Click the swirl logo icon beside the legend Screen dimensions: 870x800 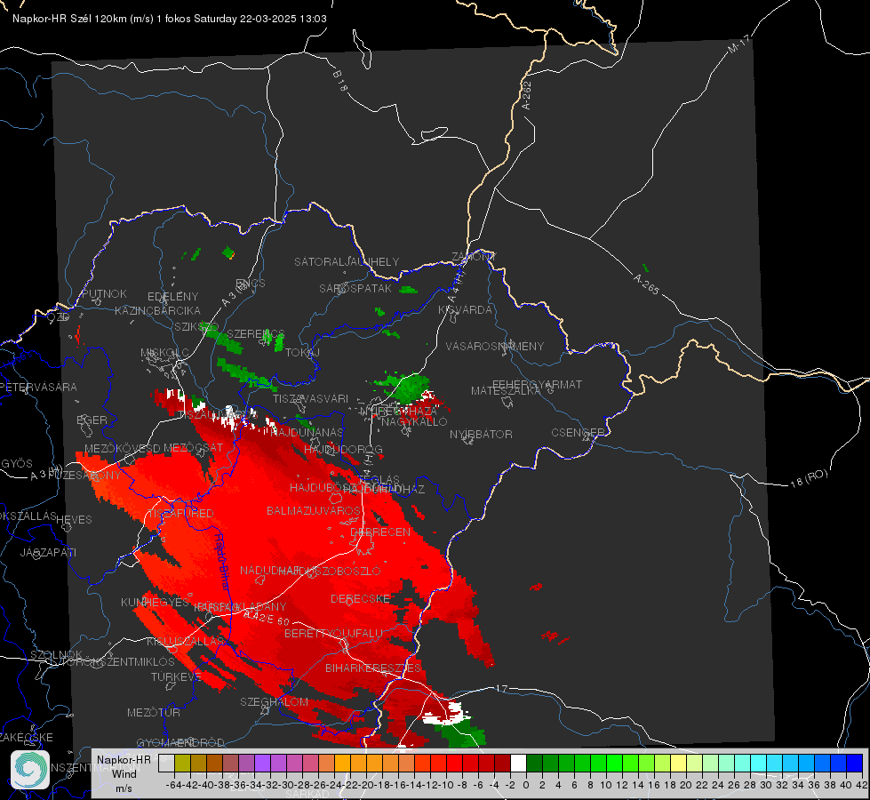point(30,770)
